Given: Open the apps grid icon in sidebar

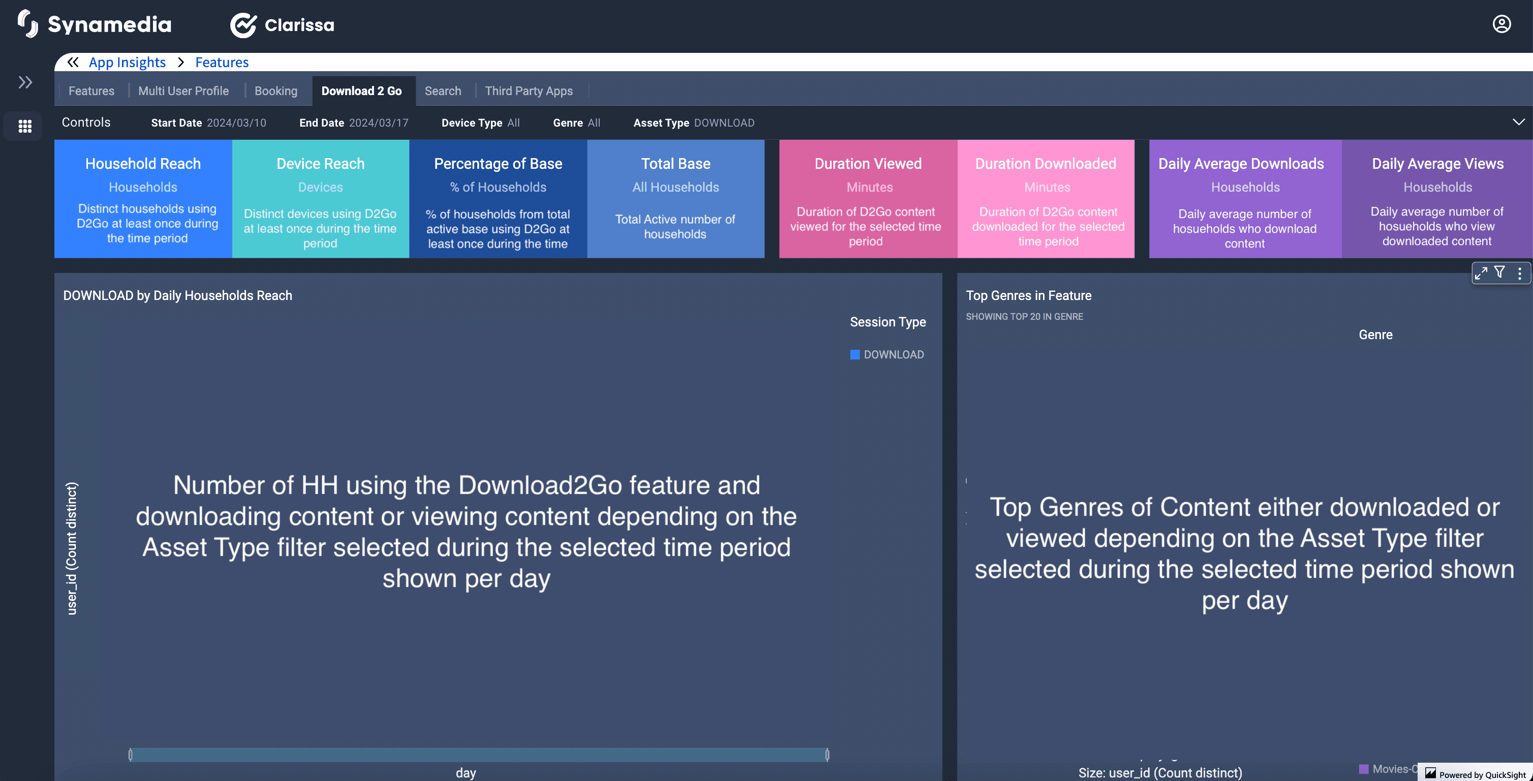Looking at the screenshot, I should pyautogui.click(x=25, y=126).
